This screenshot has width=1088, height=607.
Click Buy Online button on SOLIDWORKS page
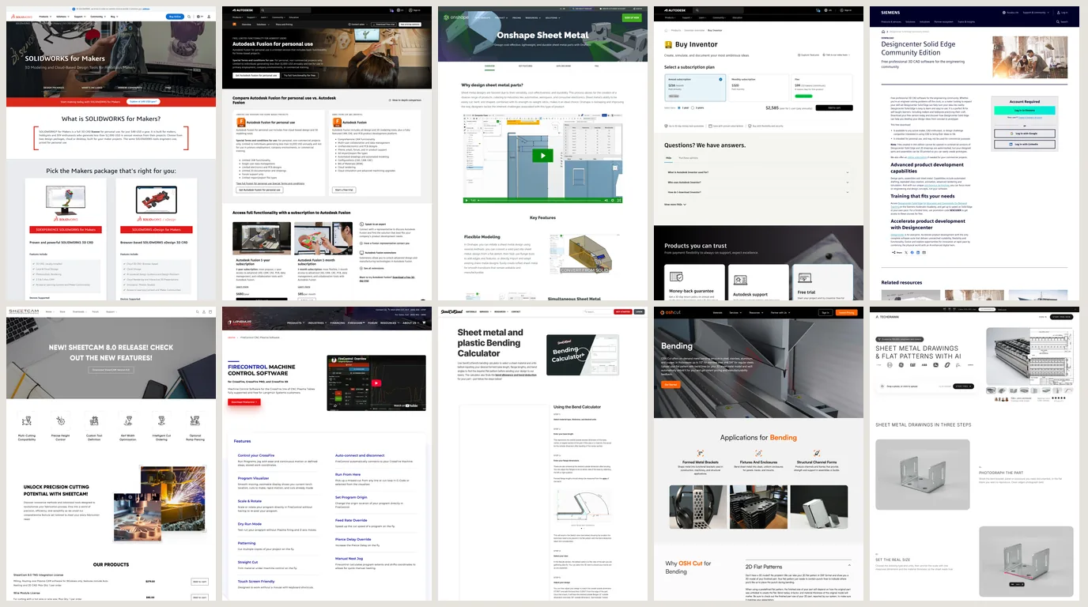click(175, 17)
